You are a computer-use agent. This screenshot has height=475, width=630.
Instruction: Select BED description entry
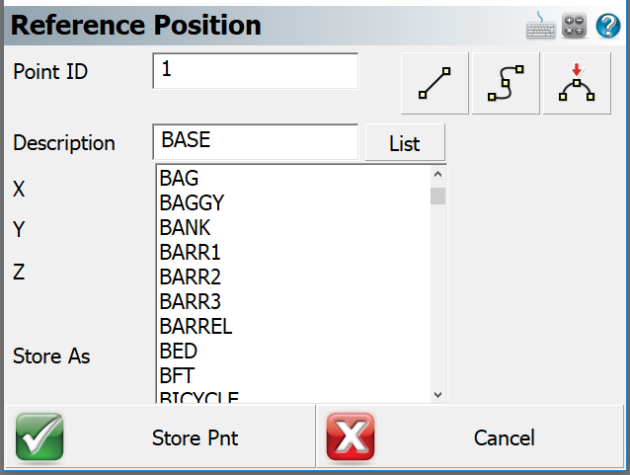click(x=178, y=351)
